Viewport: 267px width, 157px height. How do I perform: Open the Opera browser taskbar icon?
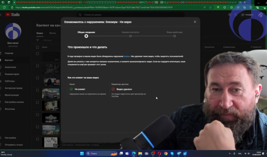pyautogui.click(x=159, y=153)
